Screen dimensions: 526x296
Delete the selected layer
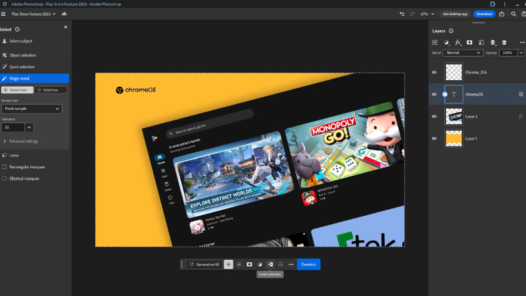[504, 43]
